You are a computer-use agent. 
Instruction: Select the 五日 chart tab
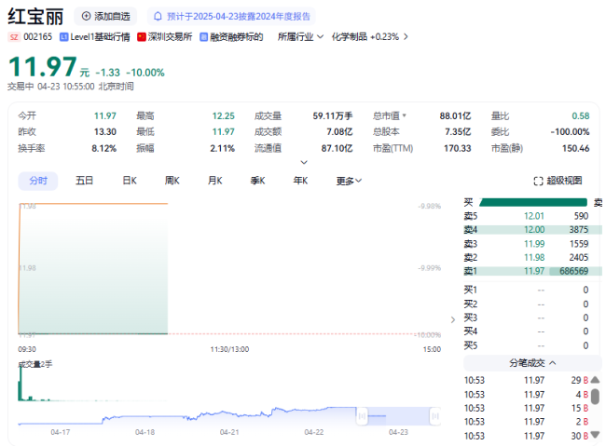(x=85, y=181)
